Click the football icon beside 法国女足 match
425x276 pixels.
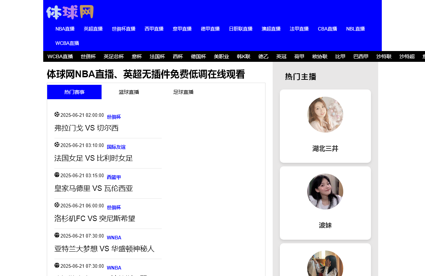[x=57, y=145]
